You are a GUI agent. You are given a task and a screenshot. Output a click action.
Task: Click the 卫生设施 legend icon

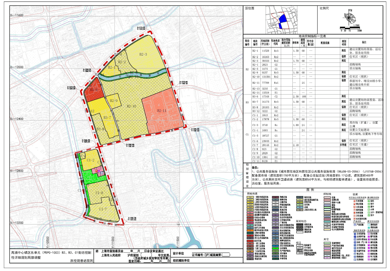(x=355, y=215)
